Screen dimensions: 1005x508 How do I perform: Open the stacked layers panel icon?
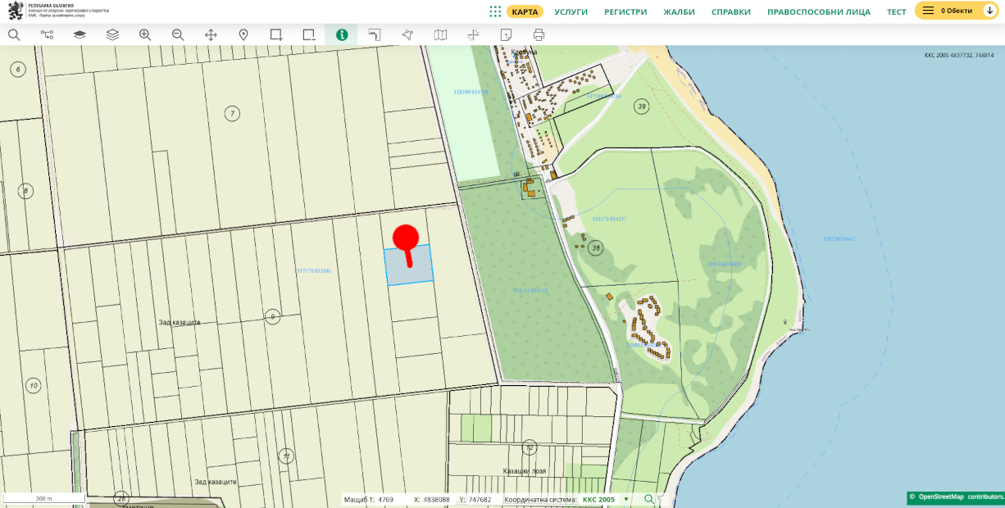click(x=112, y=34)
